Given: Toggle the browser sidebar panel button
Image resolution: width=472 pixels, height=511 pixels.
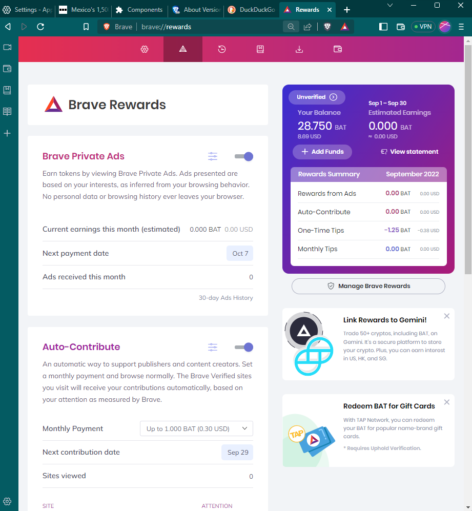Looking at the screenshot, I should [x=383, y=27].
